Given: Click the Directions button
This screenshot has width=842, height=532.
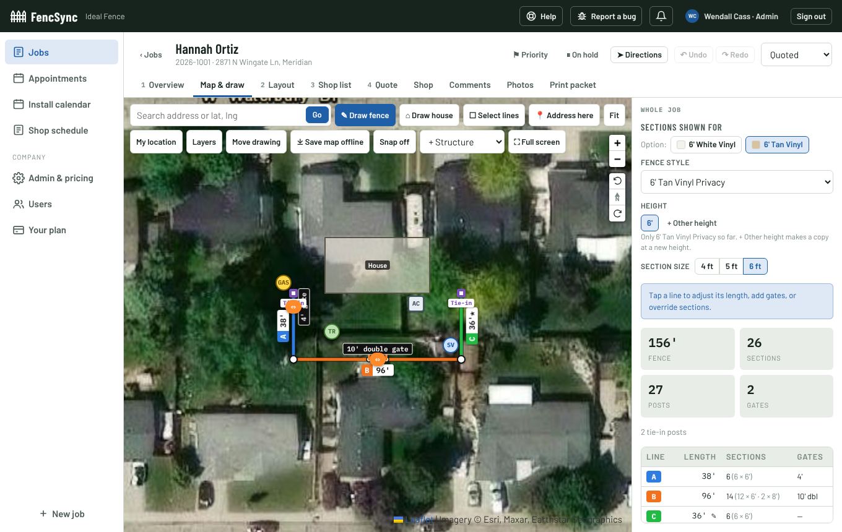Looking at the screenshot, I should pos(639,54).
